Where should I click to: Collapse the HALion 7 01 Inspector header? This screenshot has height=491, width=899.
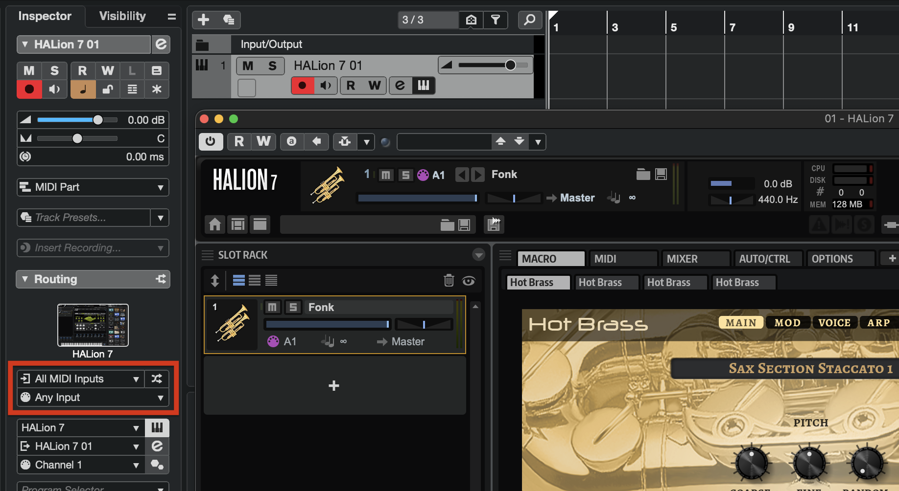(25, 45)
